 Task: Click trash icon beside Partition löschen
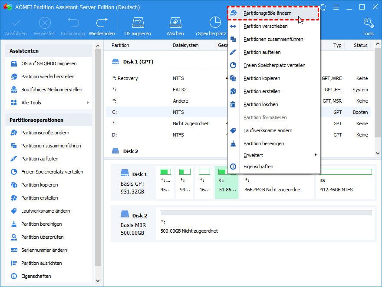point(233,104)
